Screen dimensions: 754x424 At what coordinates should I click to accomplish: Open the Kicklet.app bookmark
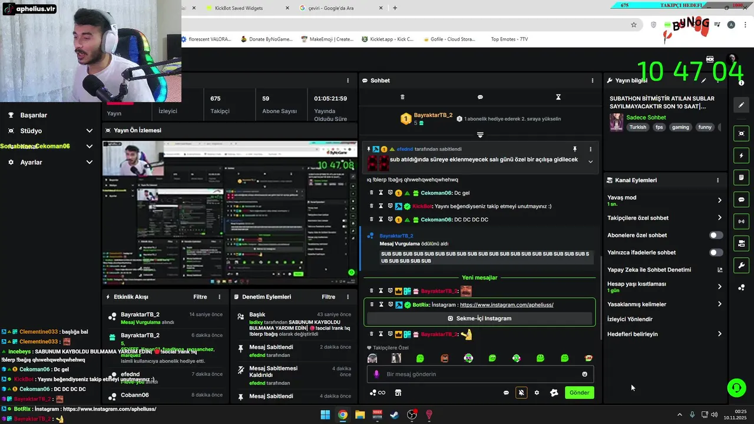(x=388, y=39)
